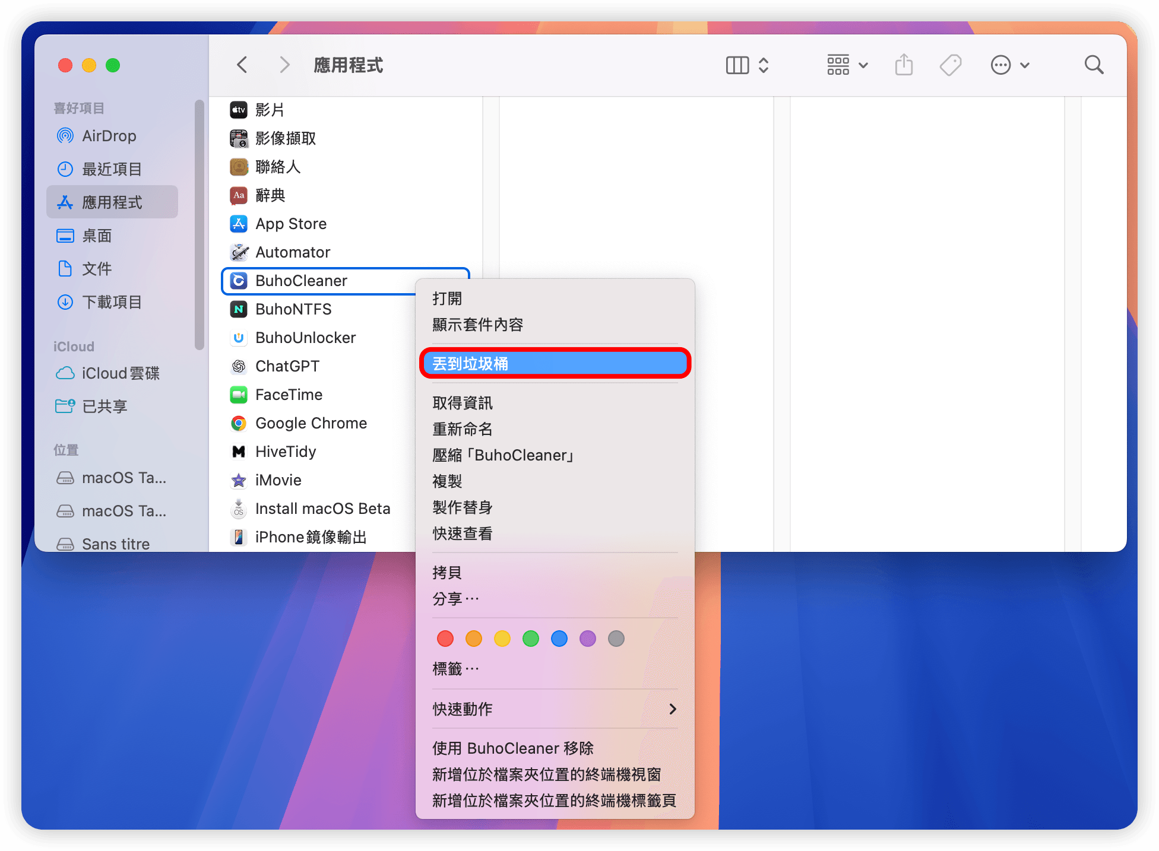
Task: Click the sidebar scrollbar
Action: point(199,225)
